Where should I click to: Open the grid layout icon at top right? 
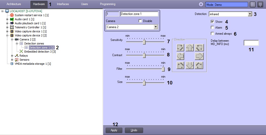(x=253, y=4)
